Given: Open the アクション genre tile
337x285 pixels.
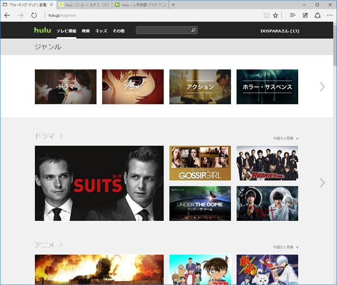Looking at the screenshot, I should [200, 87].
